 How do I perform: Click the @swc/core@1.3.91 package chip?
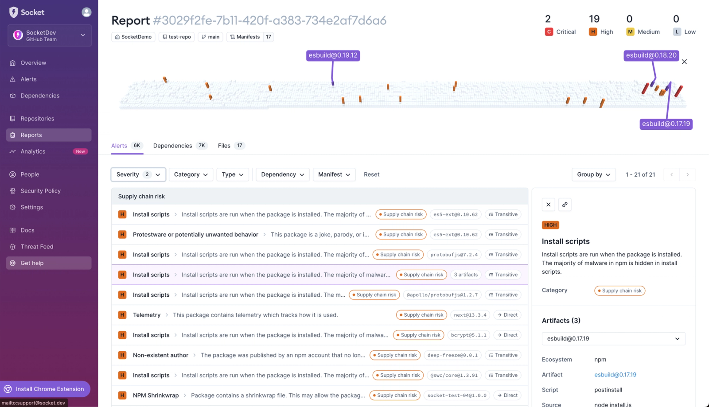pos(454,376)
